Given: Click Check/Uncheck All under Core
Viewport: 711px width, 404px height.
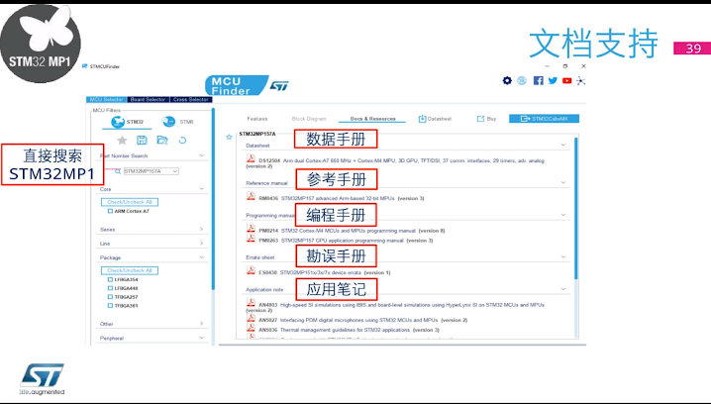Looking at the screenshot, I should tap(130, 202).
